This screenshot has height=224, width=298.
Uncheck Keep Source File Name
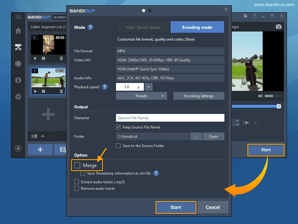(x=118, y=127)
